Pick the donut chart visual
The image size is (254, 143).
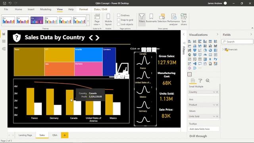tap(210, 50)
